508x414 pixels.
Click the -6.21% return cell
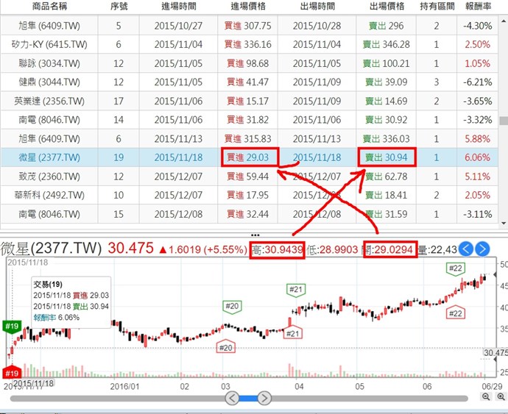click(478, 82)
